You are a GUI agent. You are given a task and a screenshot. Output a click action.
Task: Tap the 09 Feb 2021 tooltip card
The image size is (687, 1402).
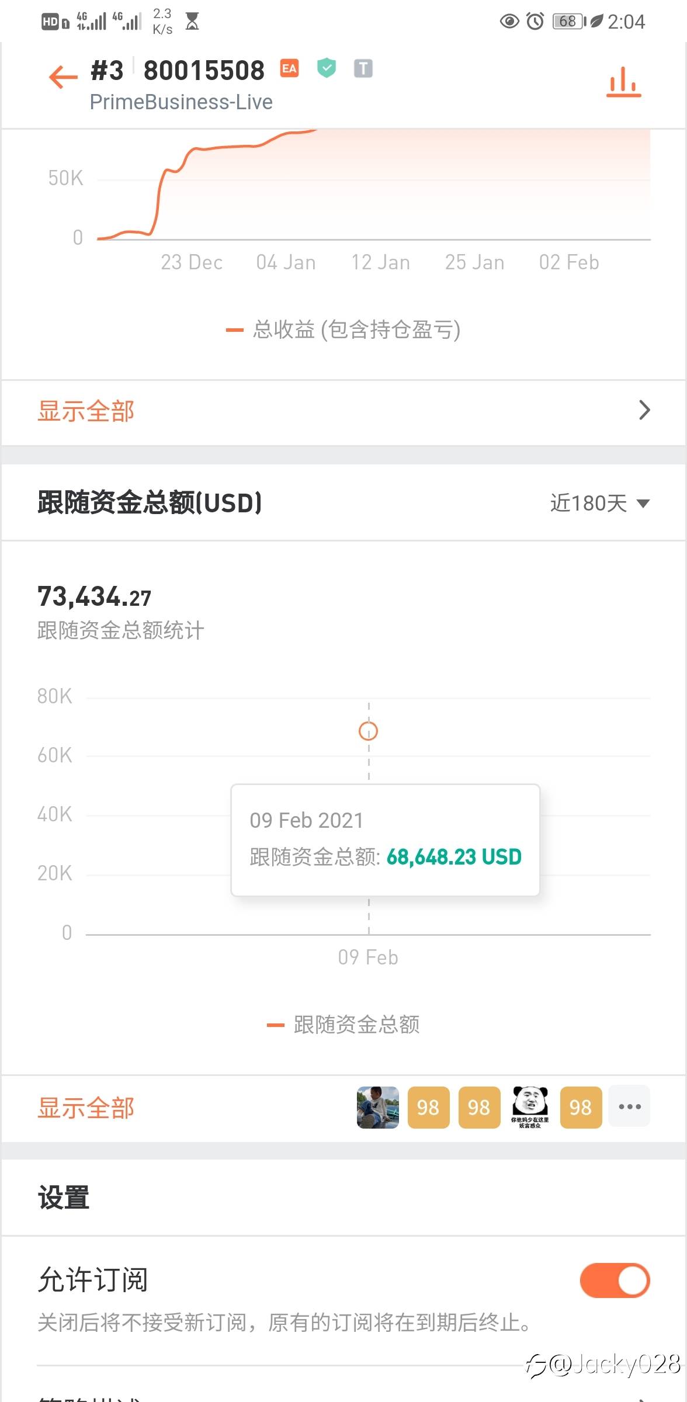385,839
